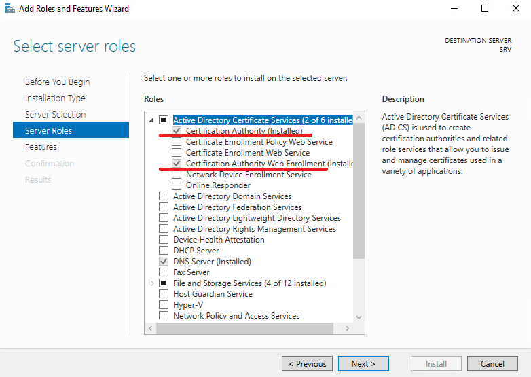
Task: Go to the Features step
Action: click(41, 147)
